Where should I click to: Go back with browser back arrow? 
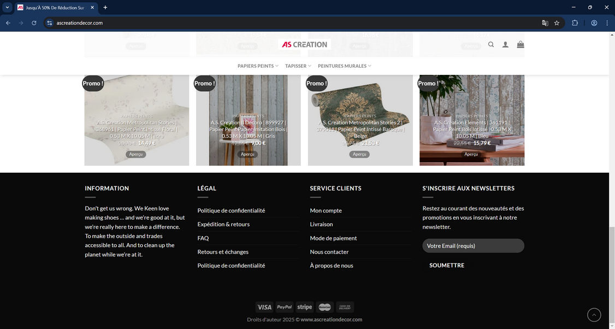coord(8,23)
